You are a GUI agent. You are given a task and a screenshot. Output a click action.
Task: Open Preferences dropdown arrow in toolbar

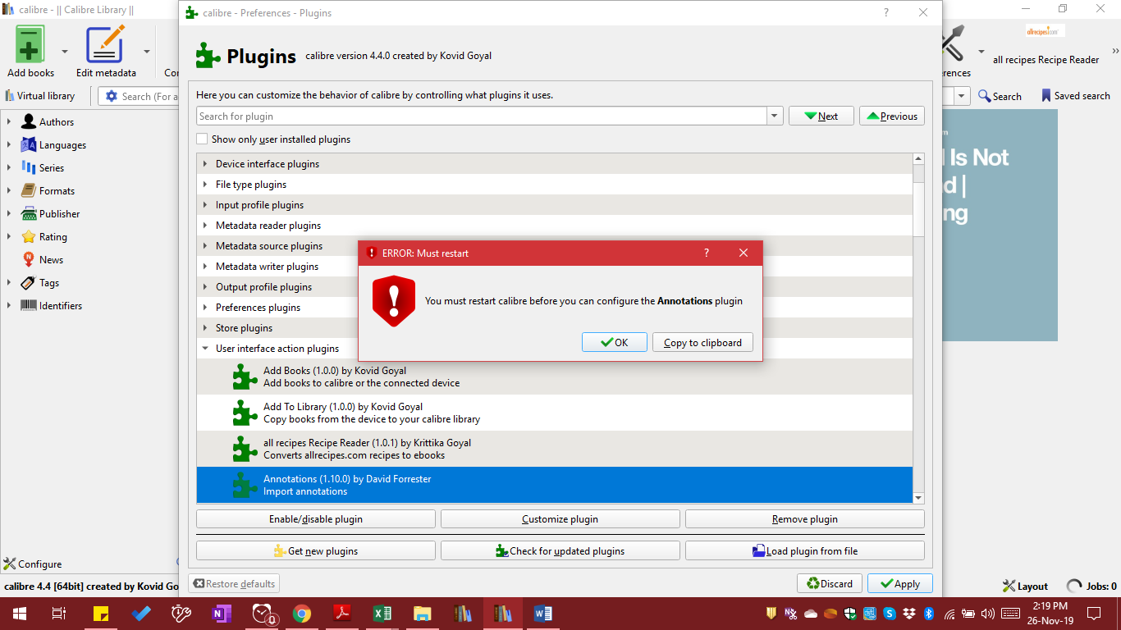981,51
